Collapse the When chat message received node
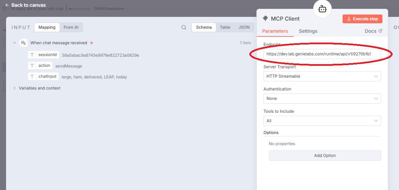Viewport: 399px width, 190px height. tap(15, 43)
